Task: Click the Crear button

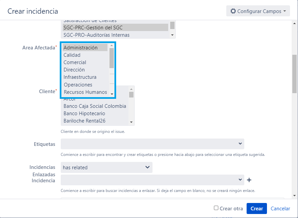Action: pyautogui.click(x=257, y=209)
